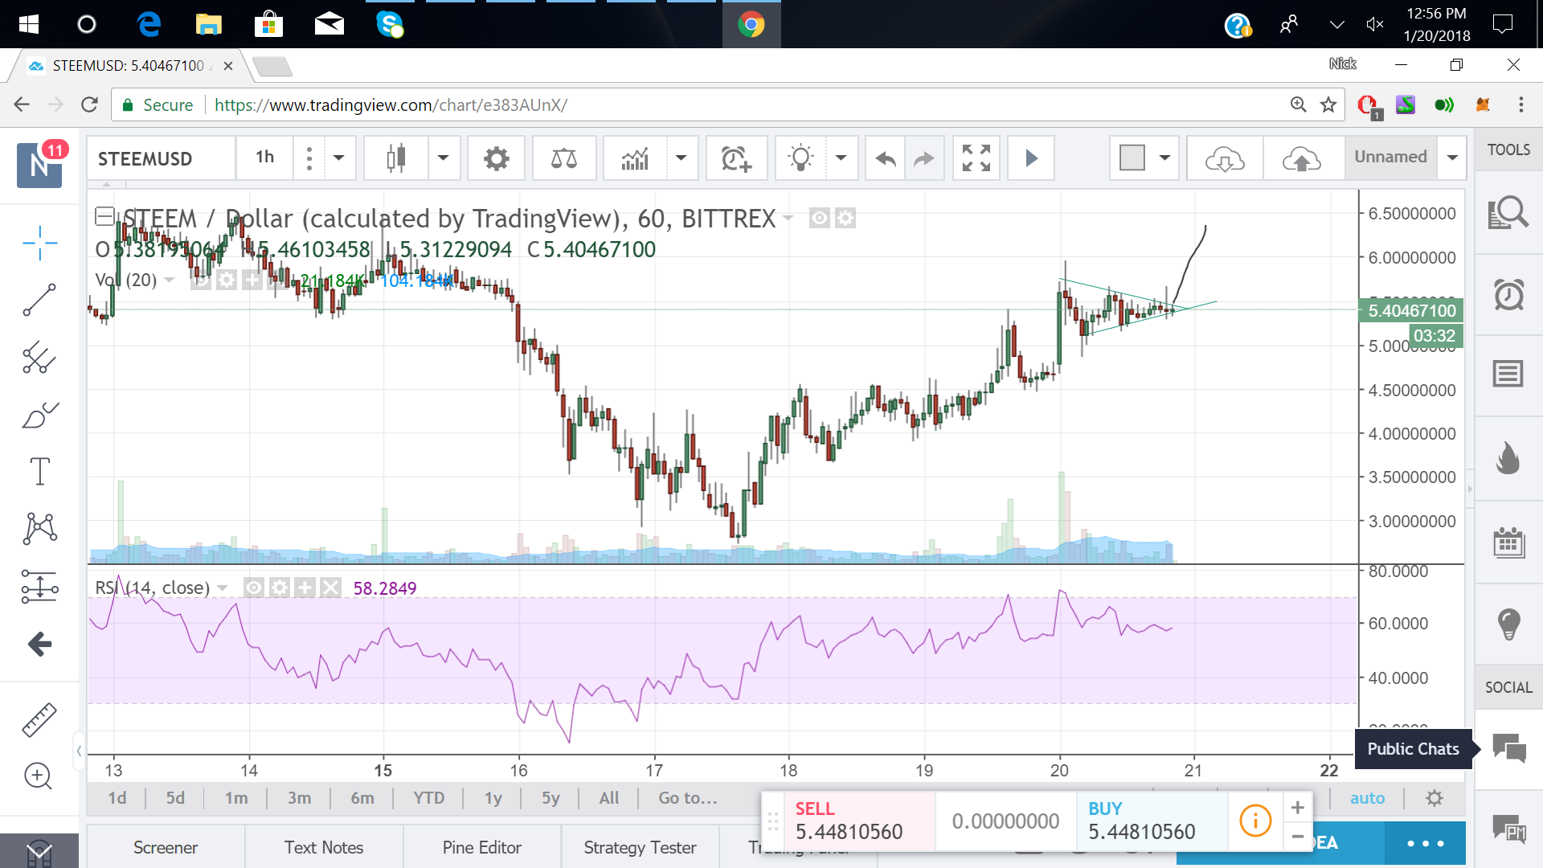Viewport: 1543px width, 868px height.
Task: Open the Pine Editor tab
Action: (481, 847)
